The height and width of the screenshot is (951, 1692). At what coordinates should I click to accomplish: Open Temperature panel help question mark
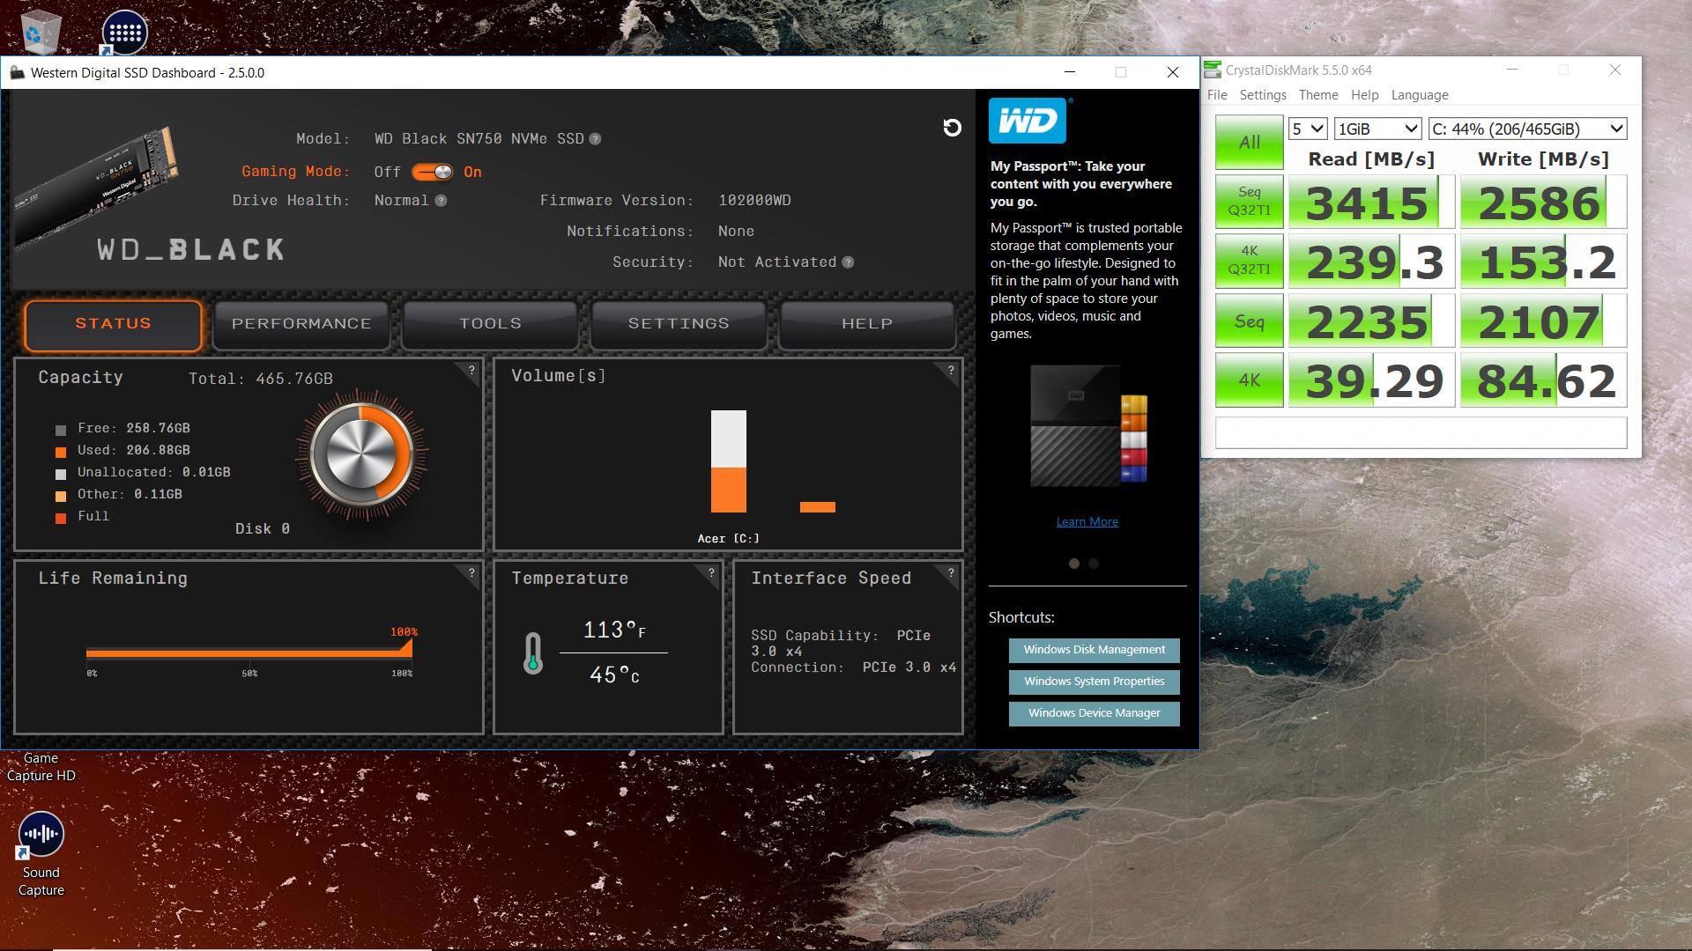(711, 573)
